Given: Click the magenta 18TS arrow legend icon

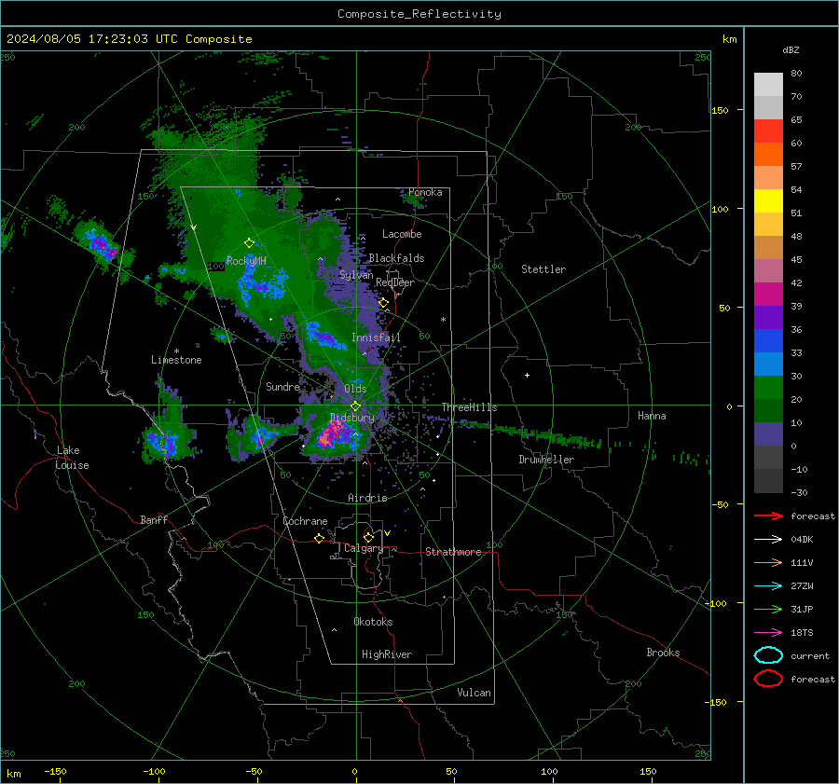Looking at the screenshot, I should pos(768,633).
